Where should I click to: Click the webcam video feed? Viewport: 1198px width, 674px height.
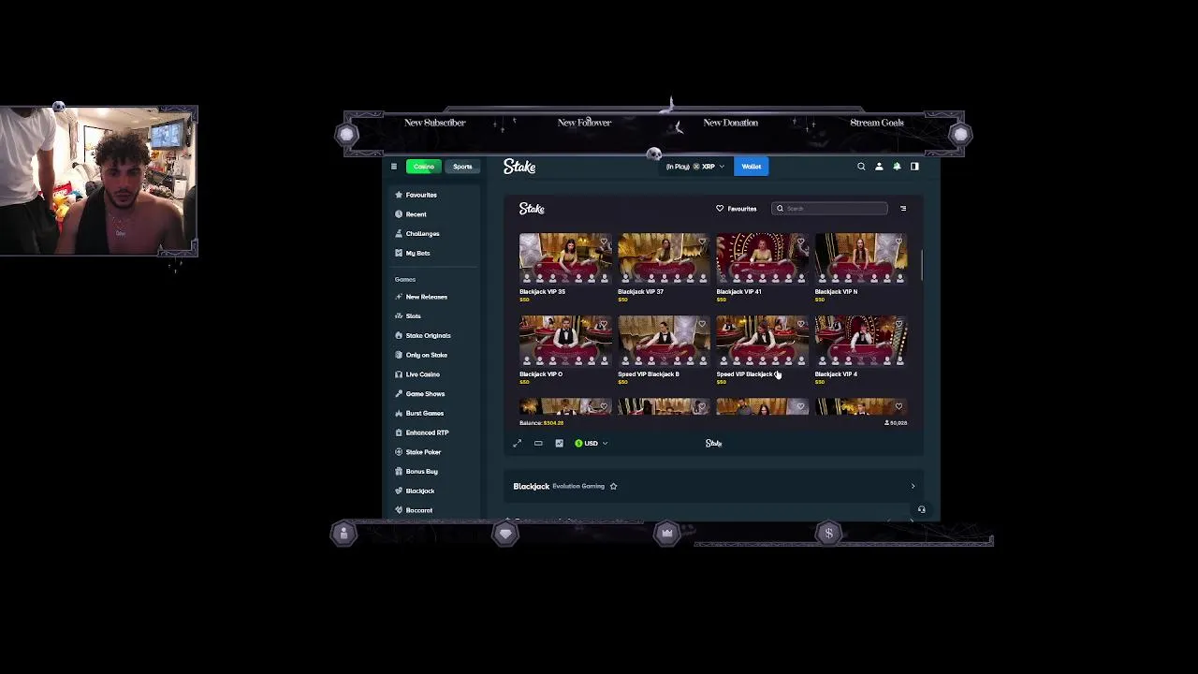(99, 181)
